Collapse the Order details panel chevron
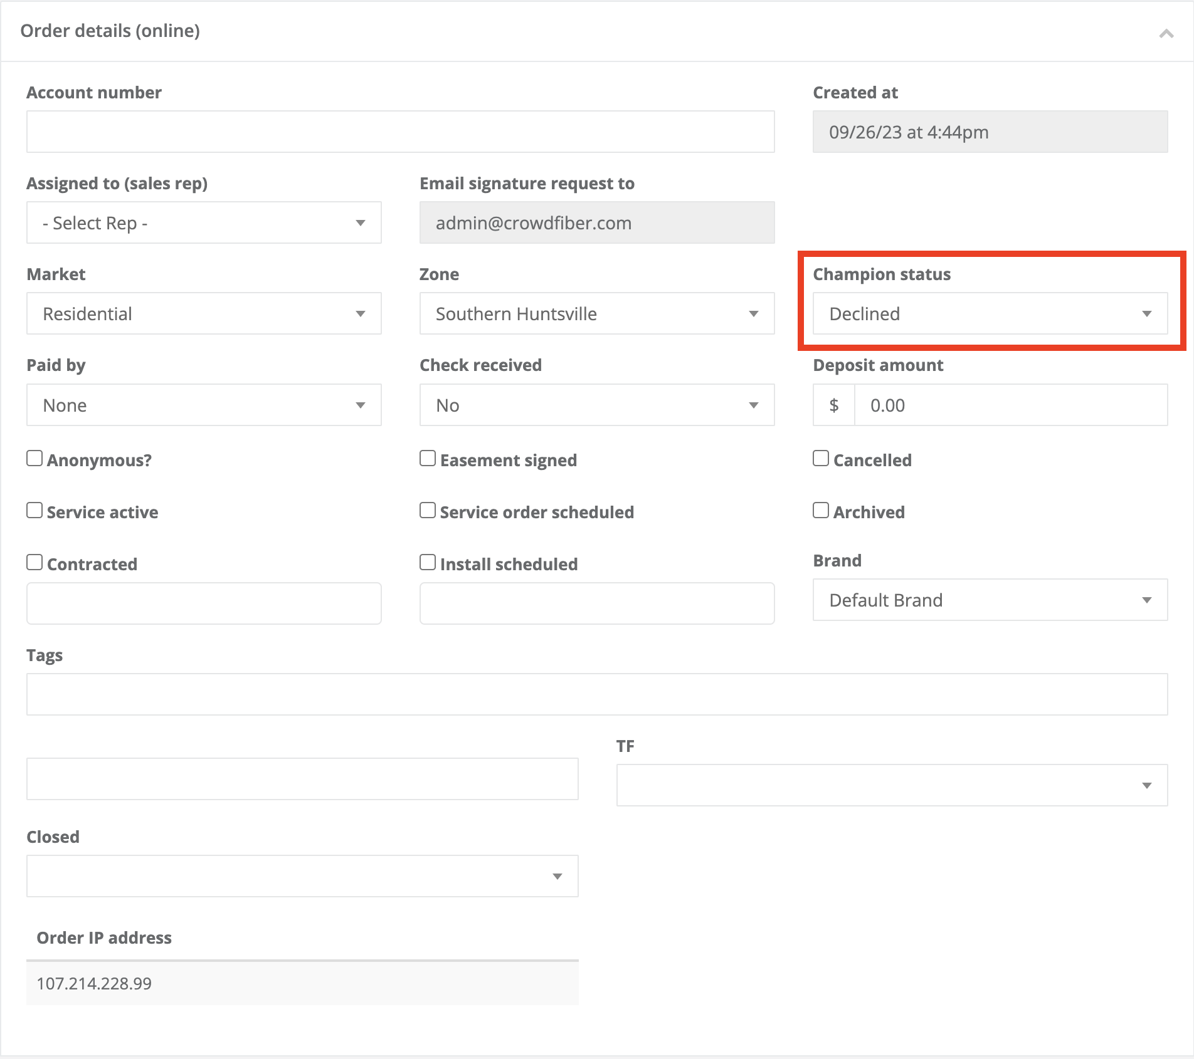The image size is (1194, 1059). tap(1166, 34)
